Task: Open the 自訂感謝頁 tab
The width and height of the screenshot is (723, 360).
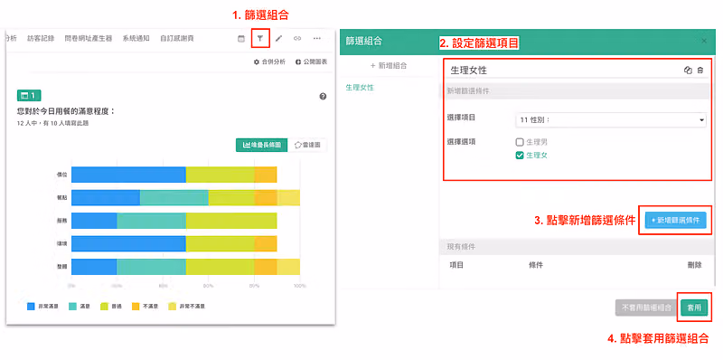Action: coord(177,38)
